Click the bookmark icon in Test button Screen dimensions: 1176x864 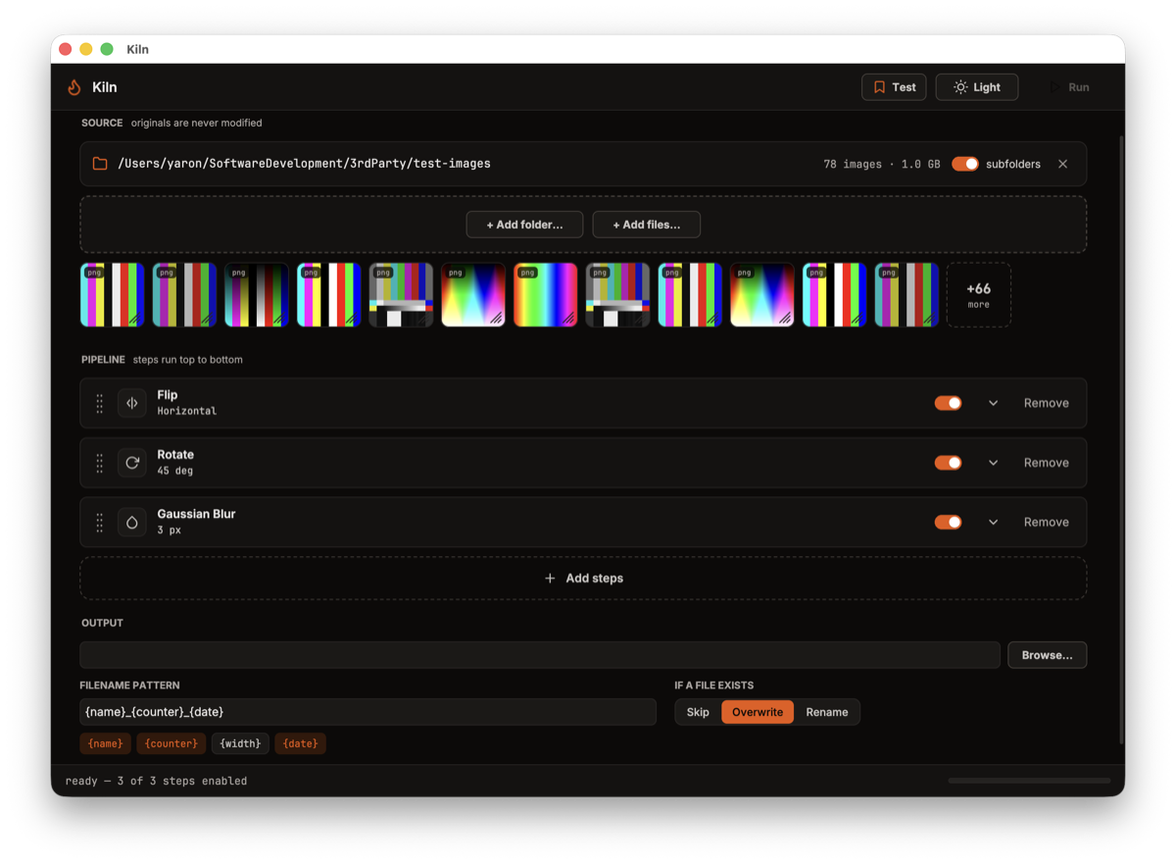point(879,87)
